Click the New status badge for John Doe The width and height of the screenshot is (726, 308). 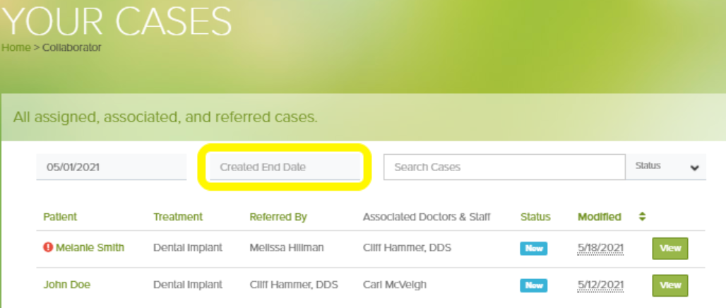(x=534, y=285)
